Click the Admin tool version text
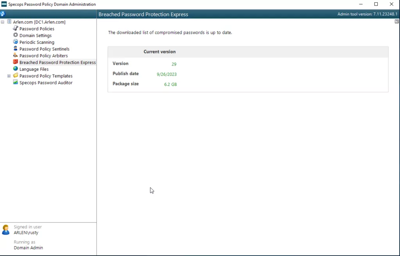The image size is (400, 256). click(367, 14)
